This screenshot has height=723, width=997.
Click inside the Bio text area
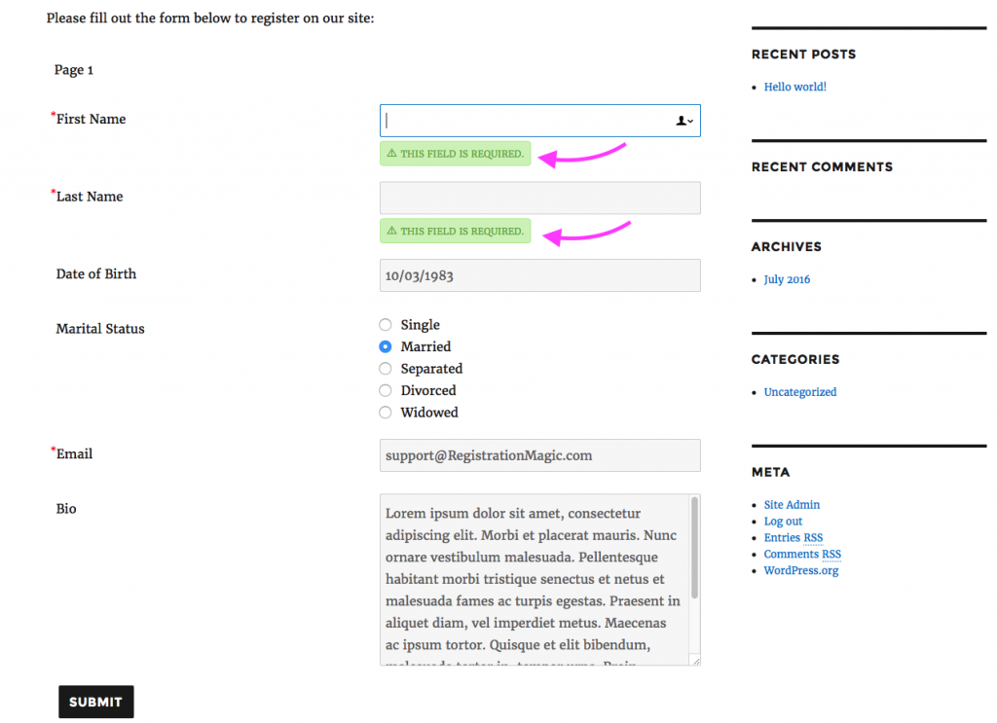pyautogui.click(x=534, y=579)
